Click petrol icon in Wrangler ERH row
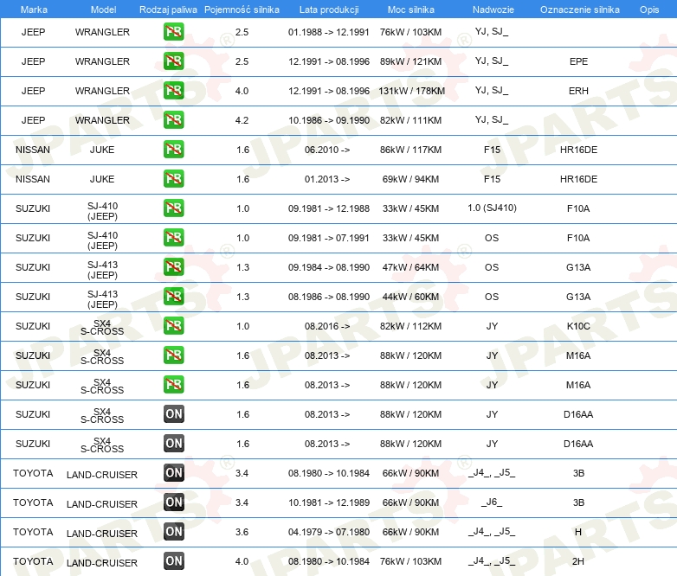The width and height of the screenshot is (677, 576). coord(173,91)
